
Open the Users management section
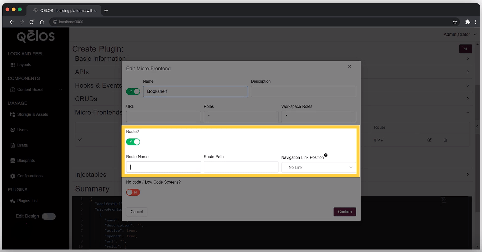[x=13, y=130]
